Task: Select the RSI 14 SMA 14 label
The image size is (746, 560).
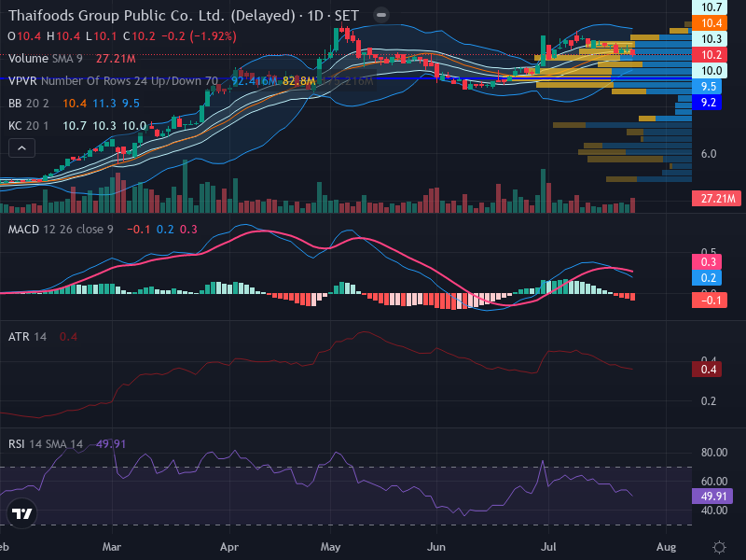Action: coord(45,444)
